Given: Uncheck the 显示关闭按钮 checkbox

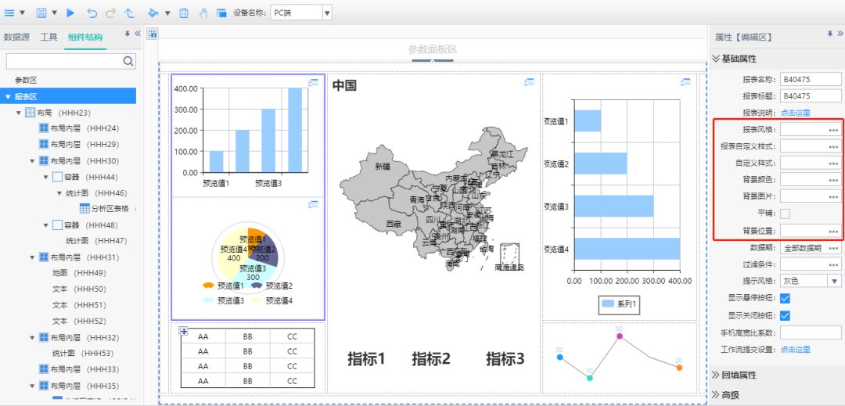Looking at the screenshot, I should click(785, 315).
